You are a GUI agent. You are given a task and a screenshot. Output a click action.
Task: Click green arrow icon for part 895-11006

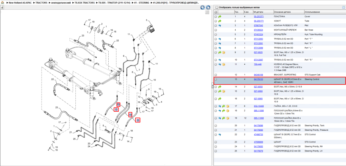tap(224, 111)
